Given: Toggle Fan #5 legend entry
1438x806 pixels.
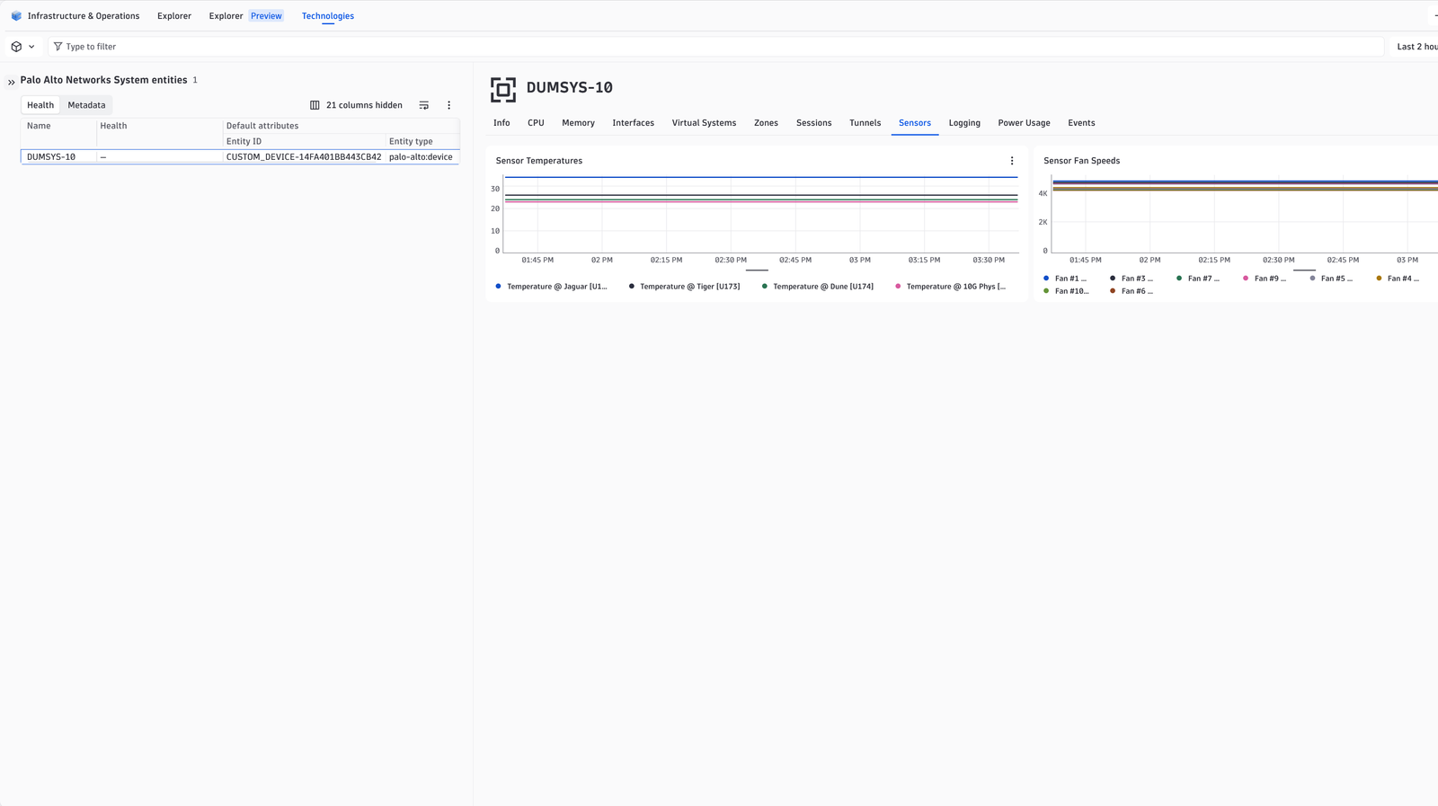Looking at the screenshot, I should [x=1331, y=279].
